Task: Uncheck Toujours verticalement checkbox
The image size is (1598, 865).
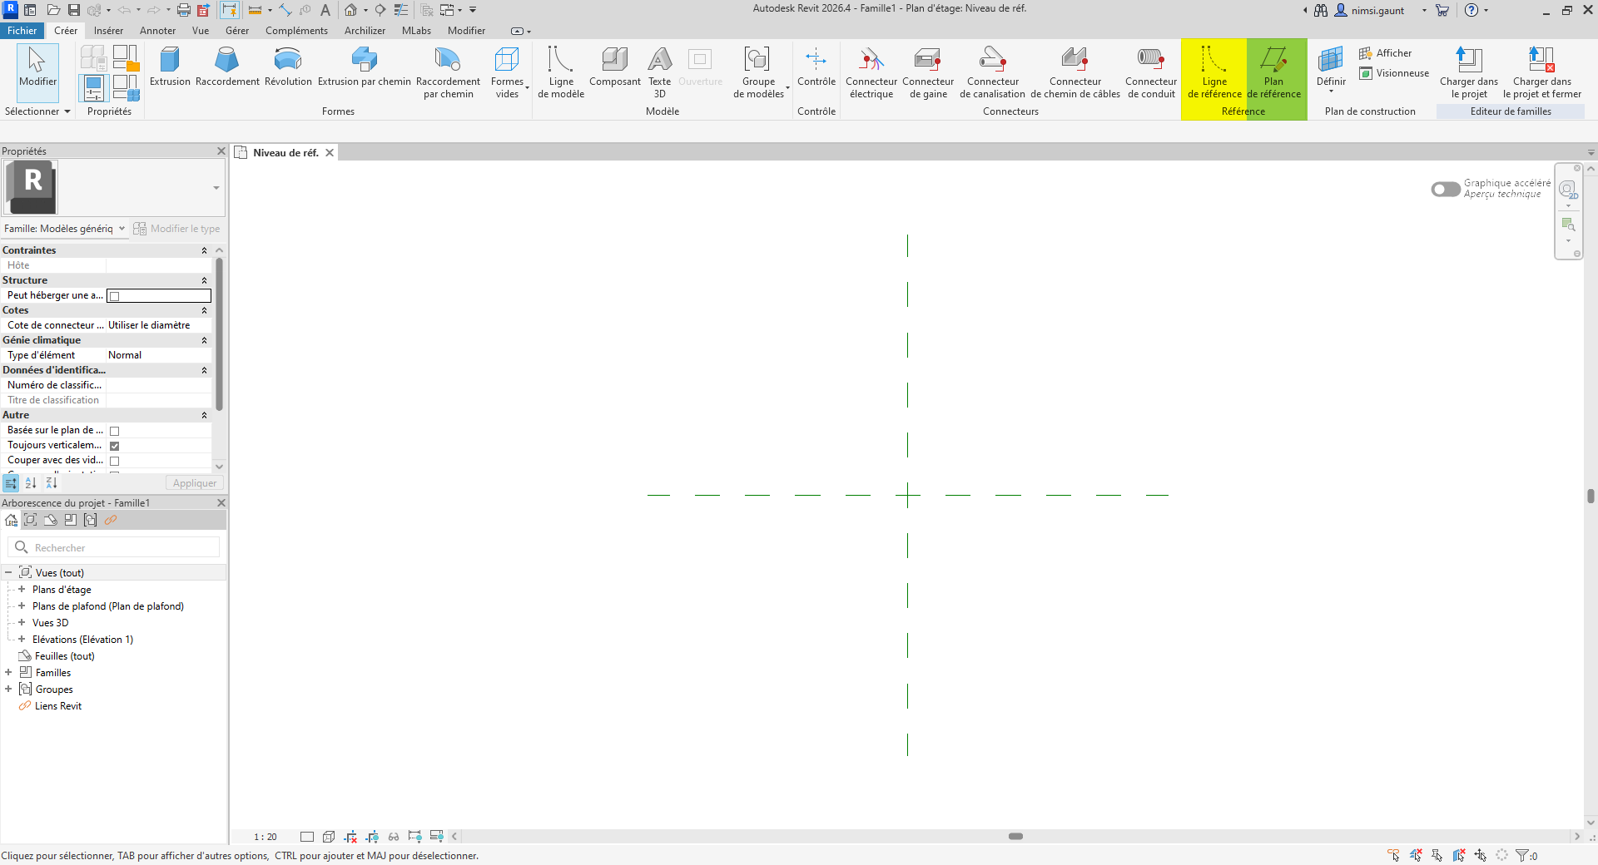Action: [x=115, y=446]
